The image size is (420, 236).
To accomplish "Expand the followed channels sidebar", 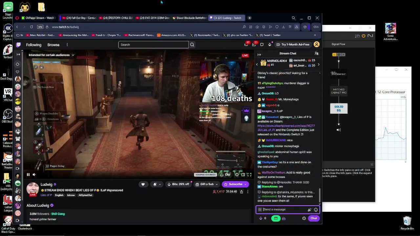I will point(18,54).
